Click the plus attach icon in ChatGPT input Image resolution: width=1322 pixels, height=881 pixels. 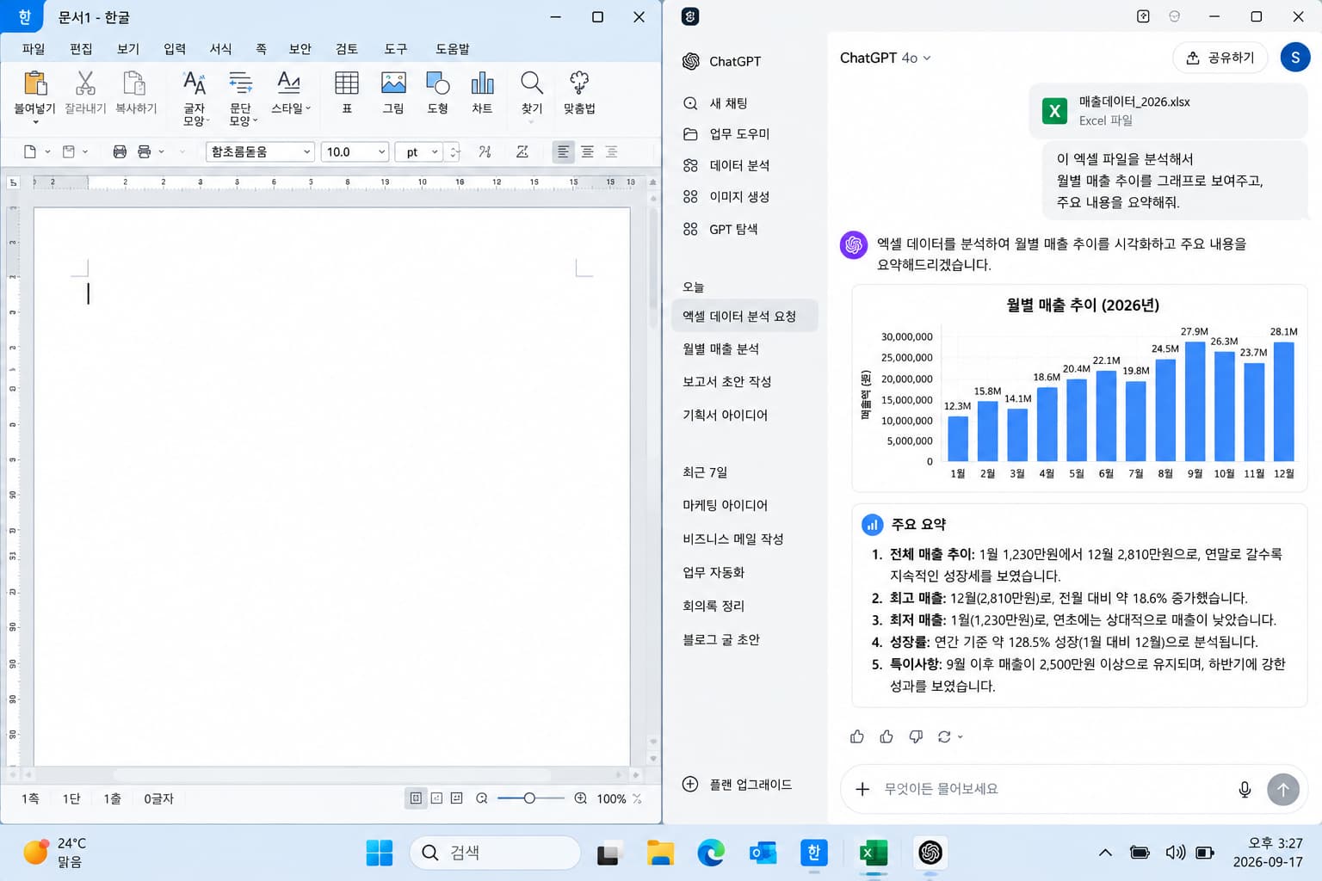862,789
